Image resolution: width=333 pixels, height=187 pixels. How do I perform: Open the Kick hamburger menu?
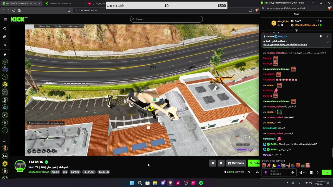coord(5,19)
